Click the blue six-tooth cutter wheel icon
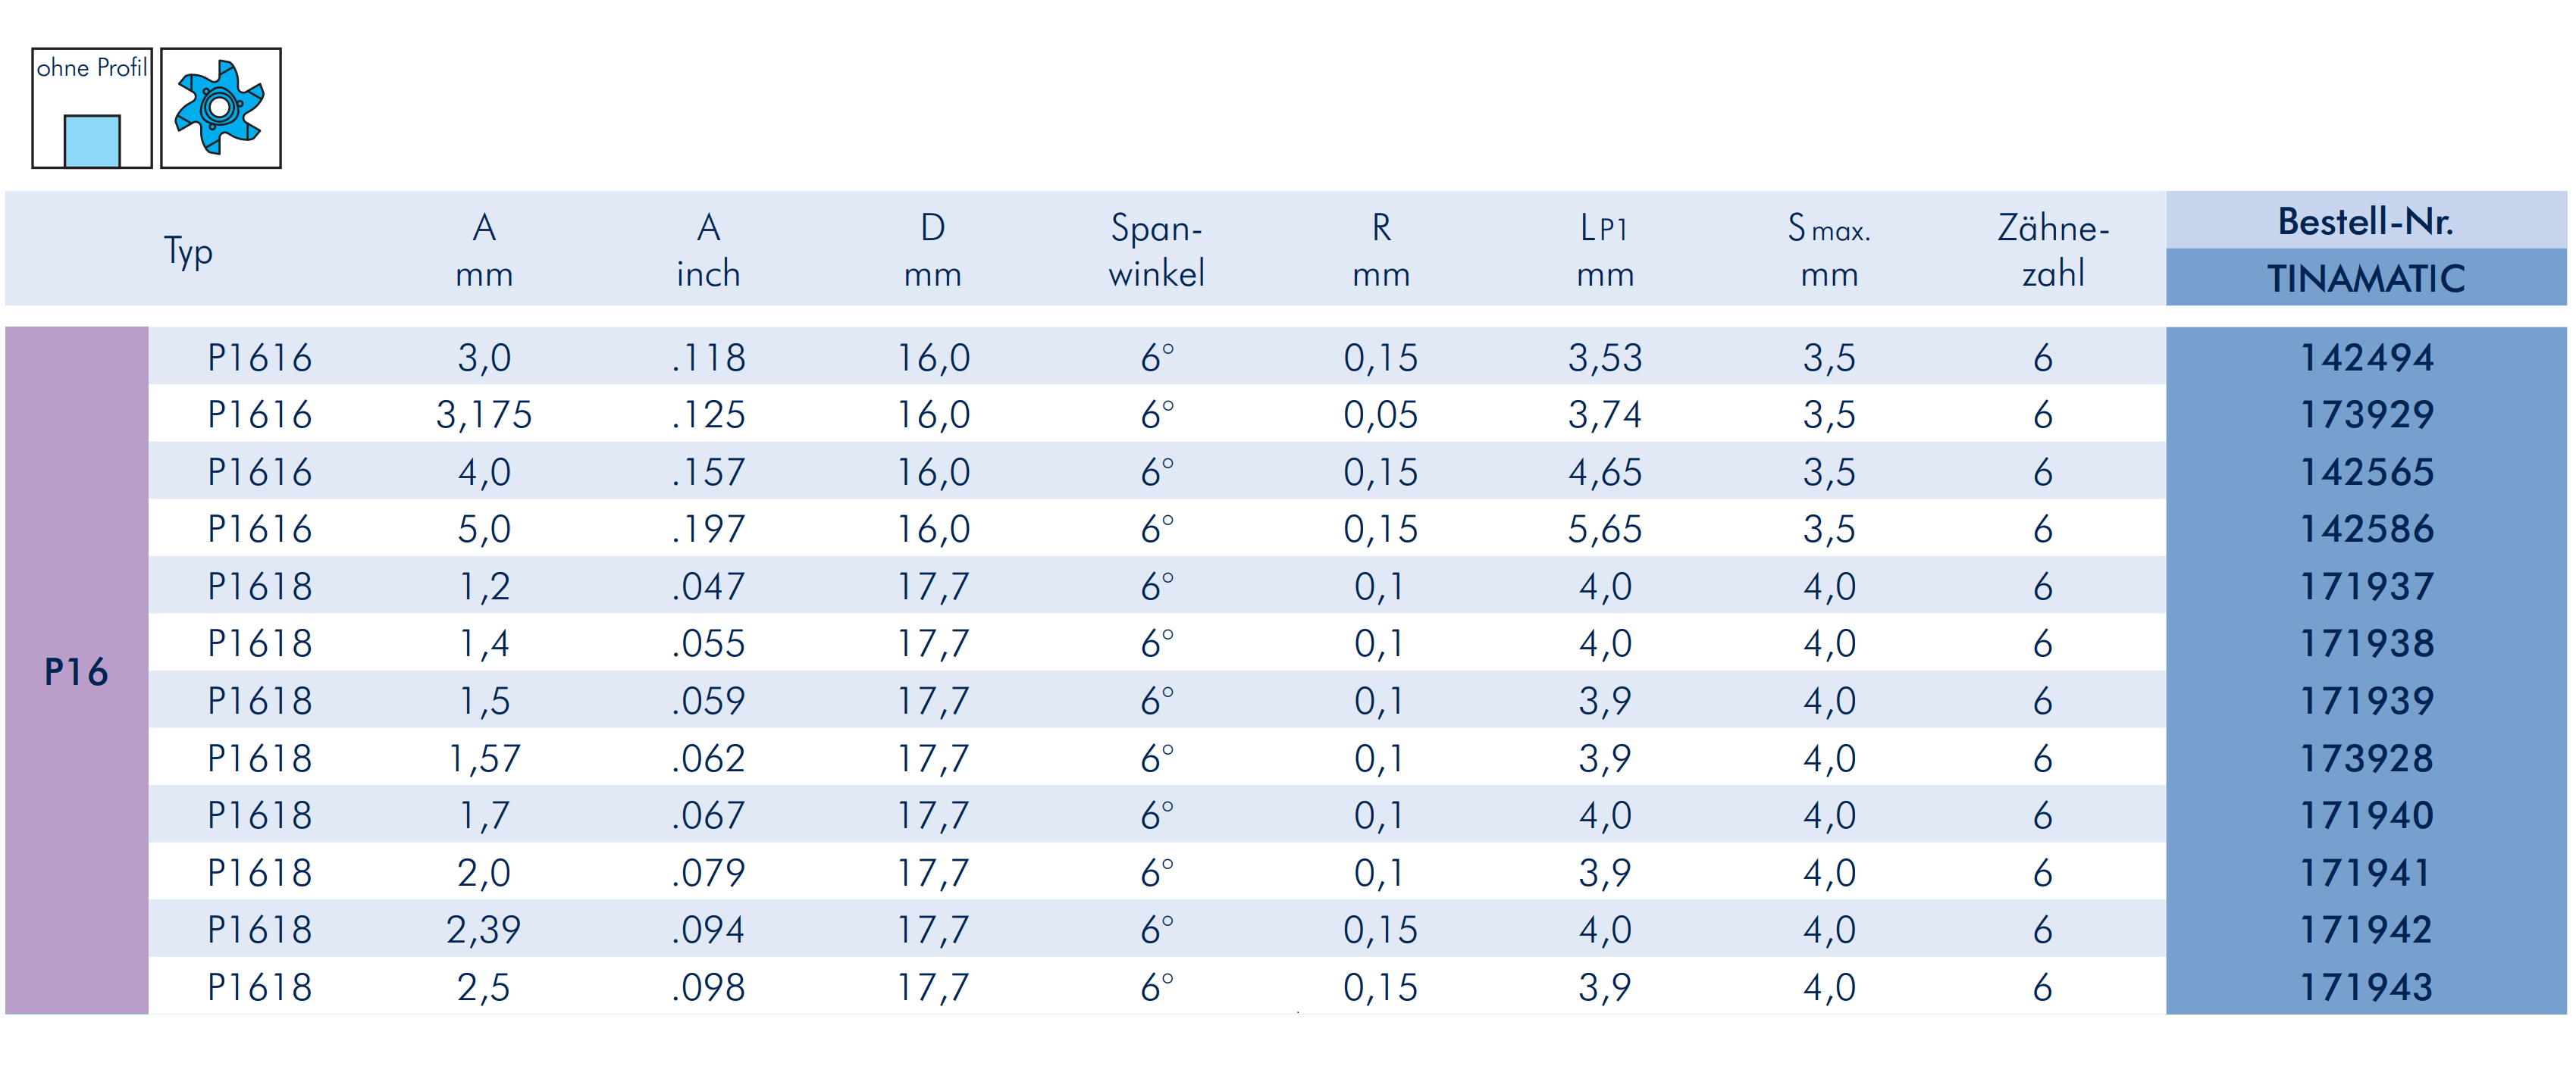Viewport: 2576px width, 1085px height. pyautogui.click(x=220, y=108)
